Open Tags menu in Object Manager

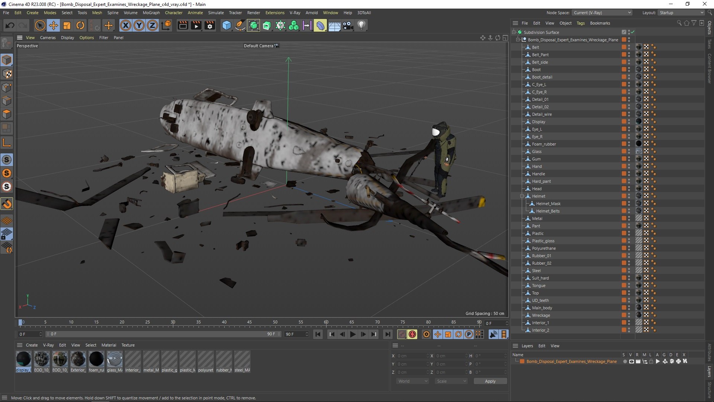point(580,23)
